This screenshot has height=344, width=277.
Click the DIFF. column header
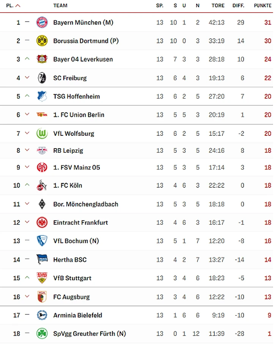(x=238, y=6)
